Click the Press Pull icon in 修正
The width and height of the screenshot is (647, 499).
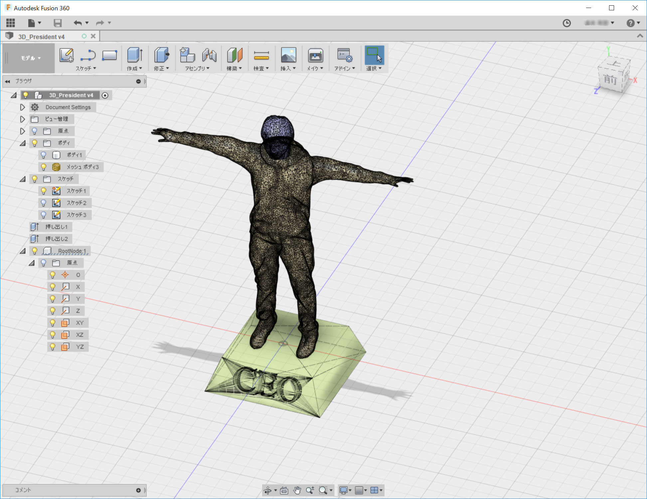162,55
